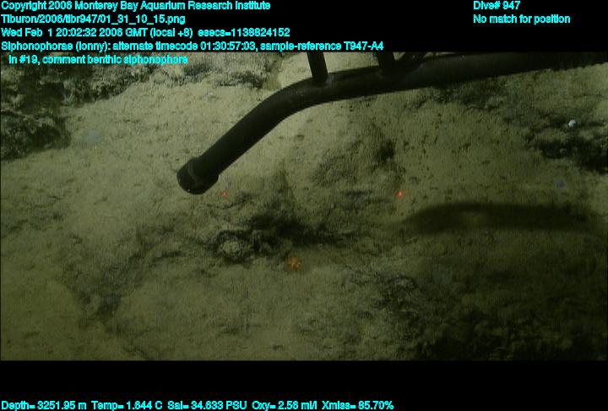Click the Dive# 947 label
Screen dimensions: 608x411
[497, 5]
